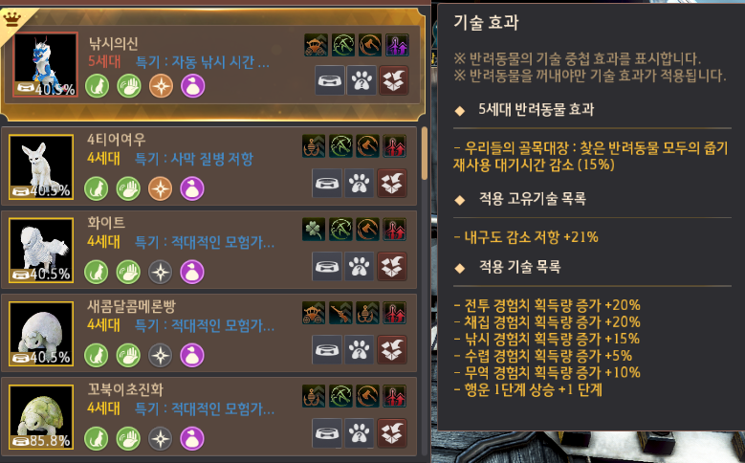Screen dimensions: 745x463
Task: Select the 낚시의신 dragon pet portrait
Action: 45,64
